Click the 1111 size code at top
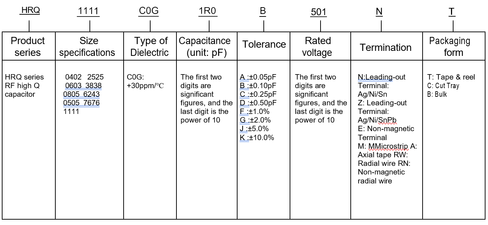 (x=88, y=11)
